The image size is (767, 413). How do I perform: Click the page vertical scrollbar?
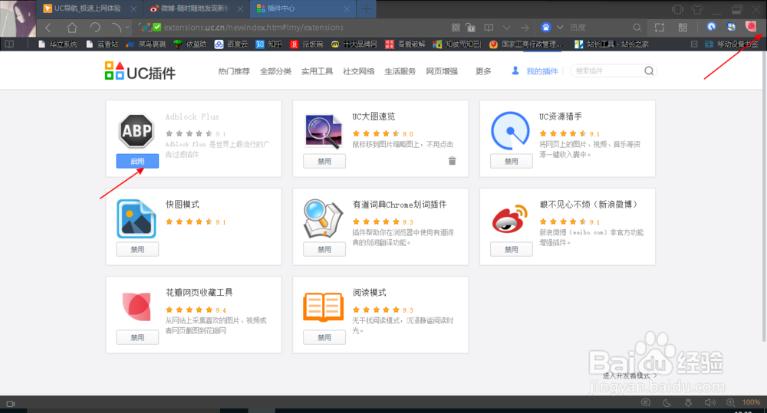pyautogui.click(x=764, y=195)
